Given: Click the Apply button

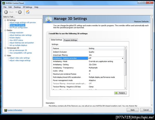Looking at the screenshot, I should (x=133, y=110).
